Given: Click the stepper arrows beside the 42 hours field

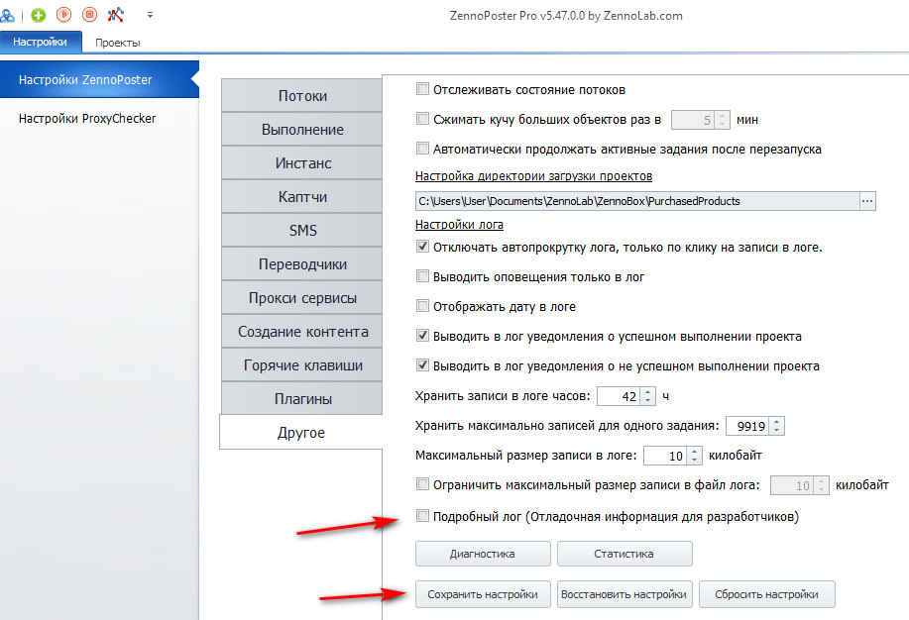Looking at the screenshot, I should point(648,396).
